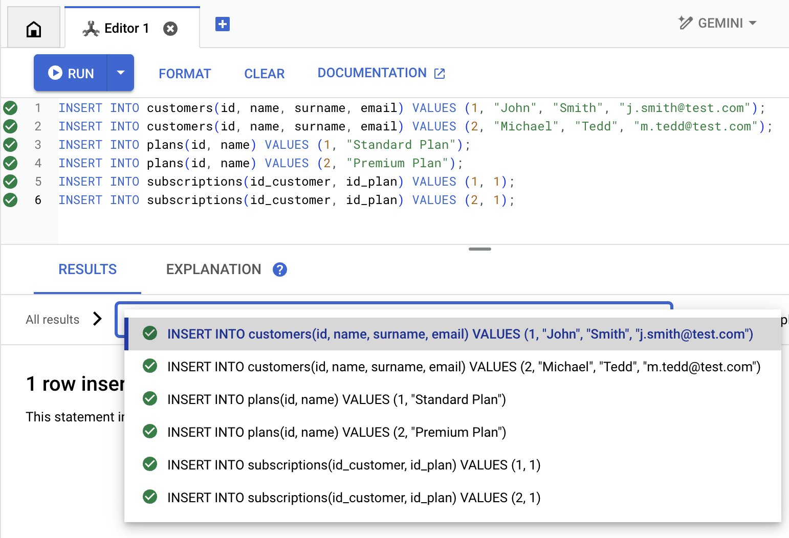Click the Explanation help question icon
This screenshot has width=789, height=538.
pos(280,270)
